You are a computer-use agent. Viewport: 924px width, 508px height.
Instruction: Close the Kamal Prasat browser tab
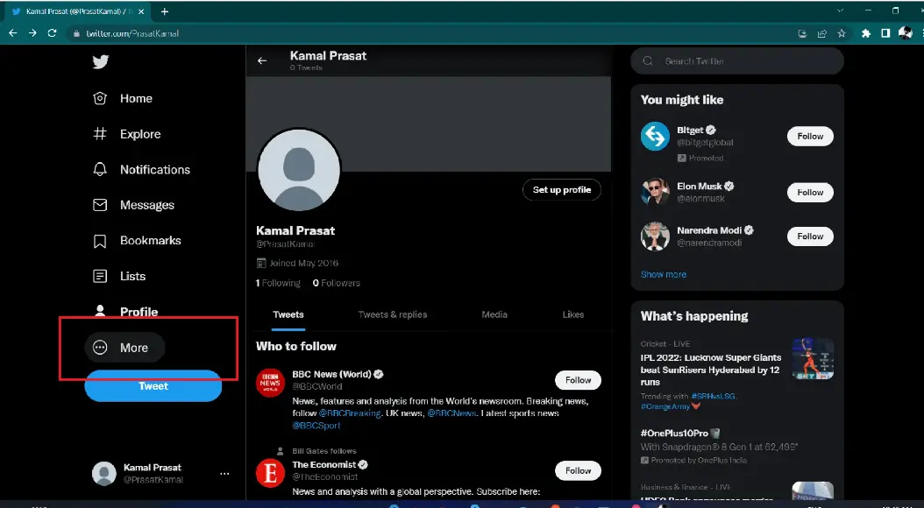[x=141, y=11]
